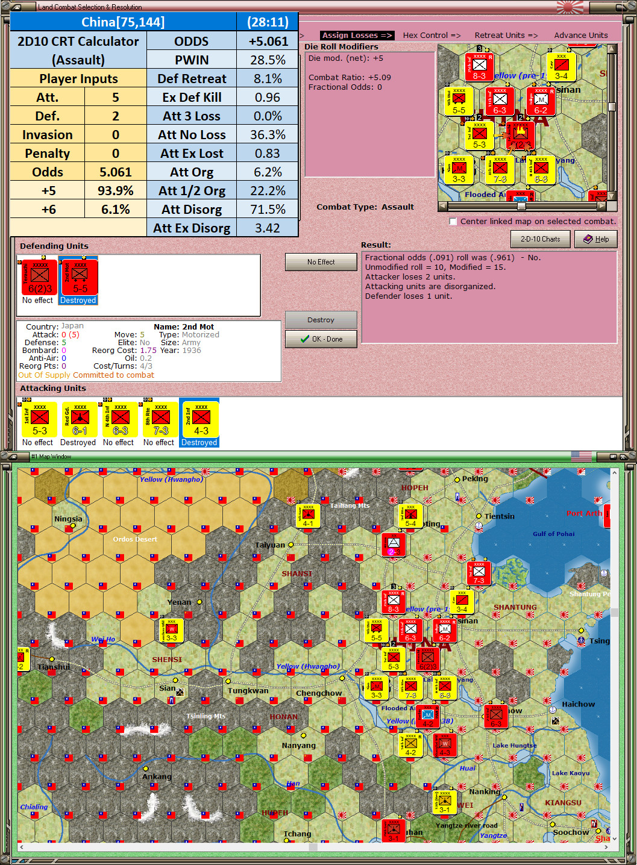Click the 'Die mod. (net): +5' modifier line

pyautogui.click(x=346, y=58)
